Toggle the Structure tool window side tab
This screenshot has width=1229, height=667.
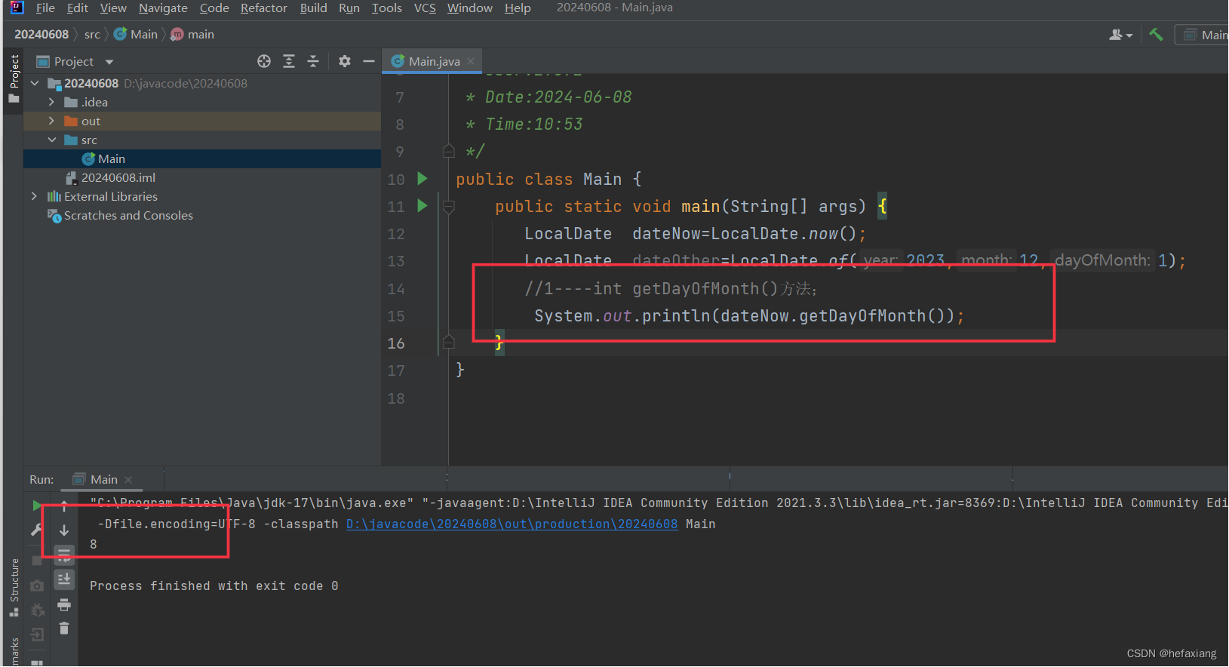[14, 587]
